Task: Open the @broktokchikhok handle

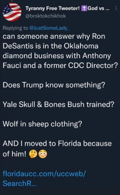Action: pyautogui.click(x=46, y=16)
